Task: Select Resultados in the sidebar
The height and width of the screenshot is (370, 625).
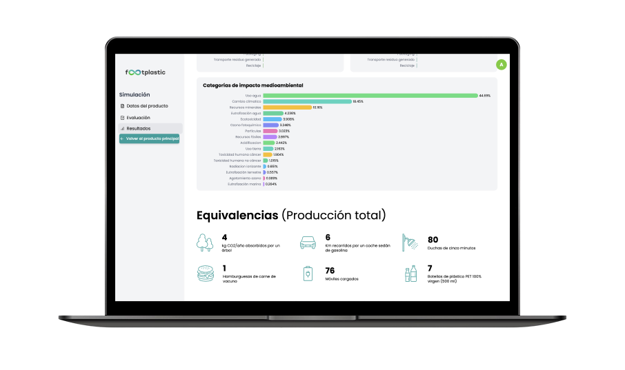Action: (138, 128)
